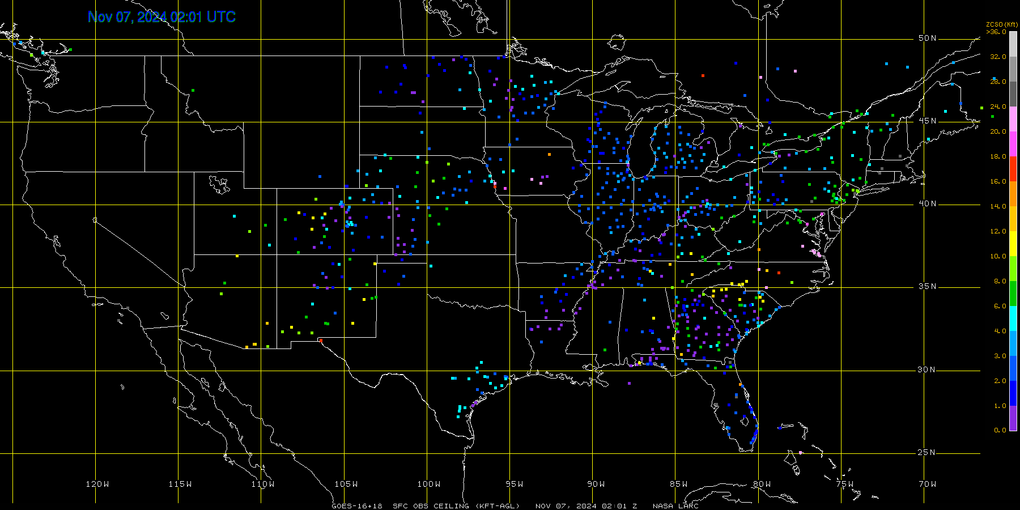Click the '80W' longitude label
1020x510 pixels.
click(762, 484)
